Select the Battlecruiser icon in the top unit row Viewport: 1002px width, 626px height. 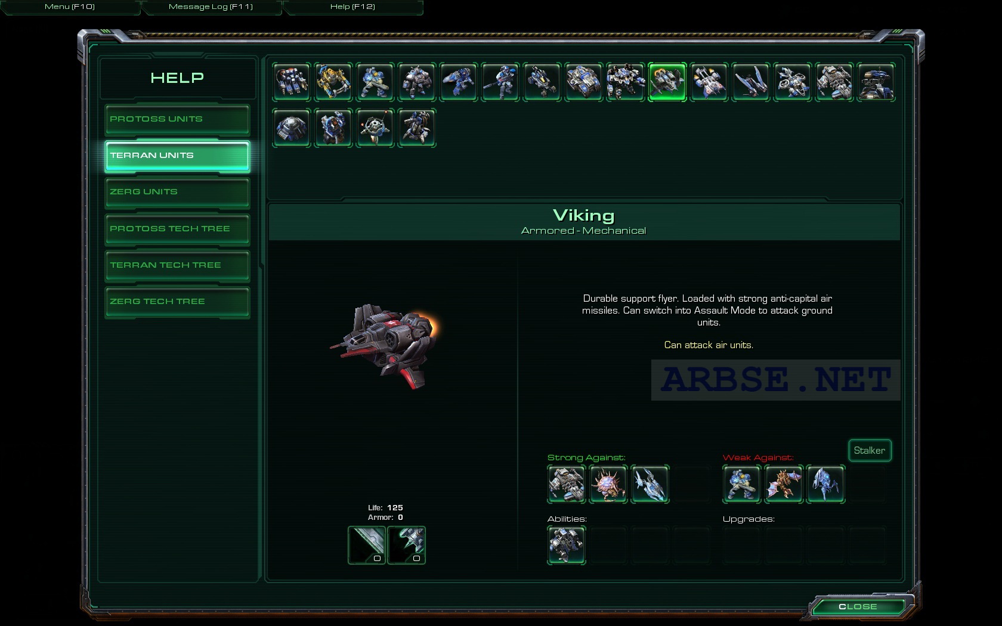click(x=834, y=82)
